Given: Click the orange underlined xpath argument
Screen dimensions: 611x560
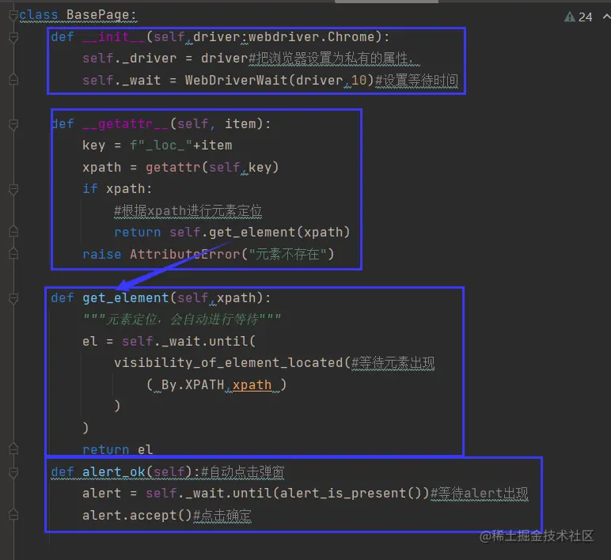Looking at the screenshot, I should [x=252, y=385].
